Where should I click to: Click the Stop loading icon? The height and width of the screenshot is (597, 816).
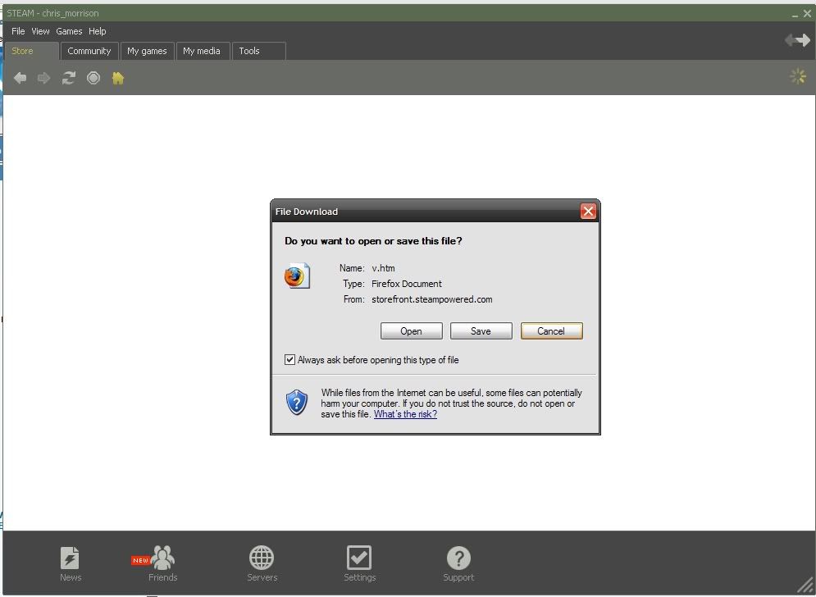tap(93, 78)
